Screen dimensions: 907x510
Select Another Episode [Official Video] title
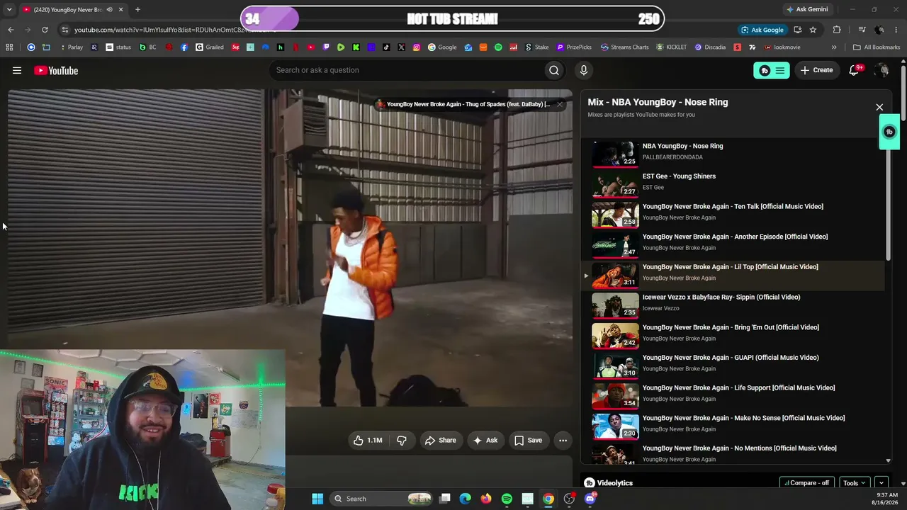coord(735,237)
